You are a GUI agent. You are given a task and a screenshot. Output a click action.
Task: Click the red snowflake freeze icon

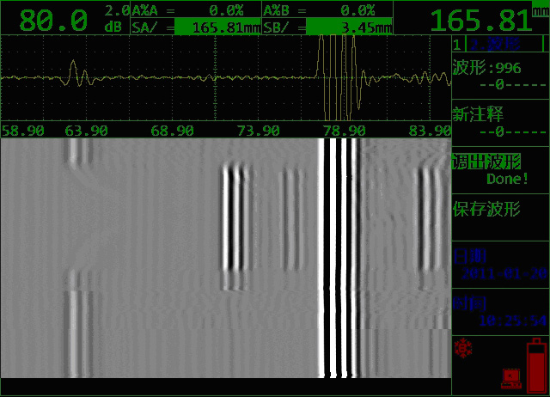465,346
